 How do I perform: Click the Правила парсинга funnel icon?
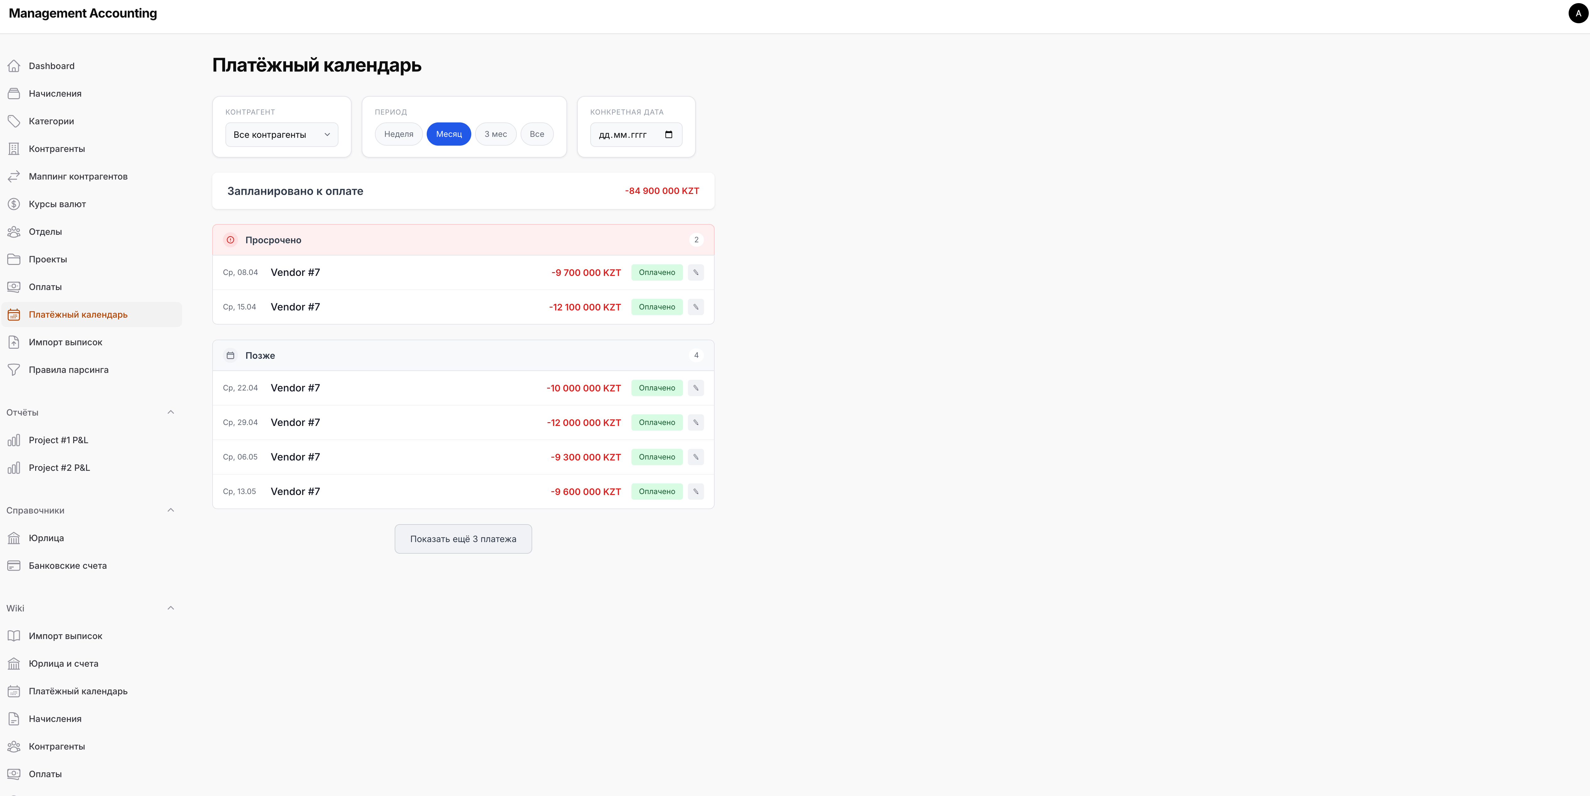tap(14, 370)
